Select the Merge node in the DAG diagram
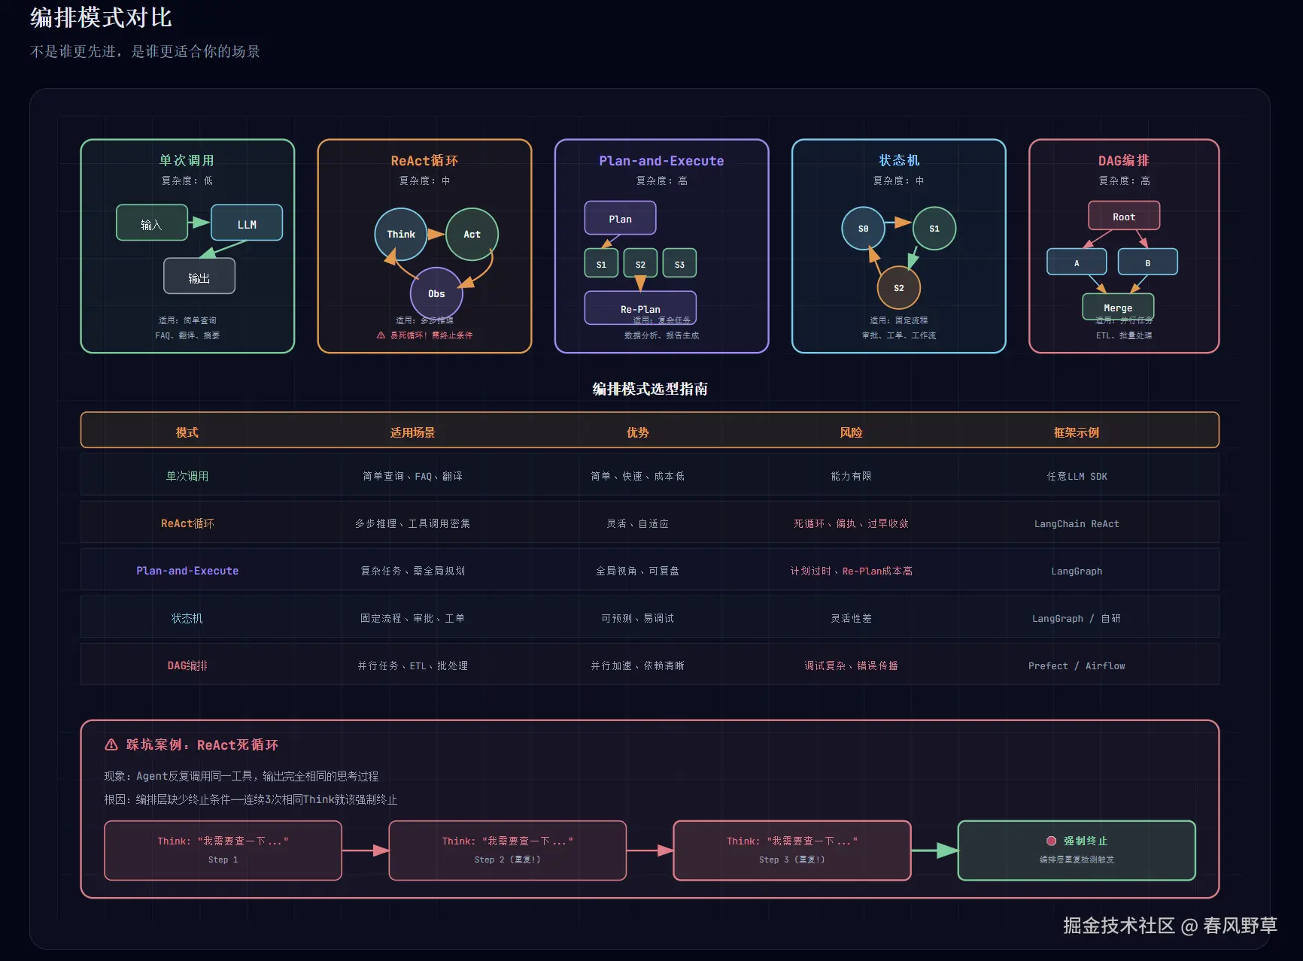Viewport: 1303px width, 961px height. coord(1118,307)
